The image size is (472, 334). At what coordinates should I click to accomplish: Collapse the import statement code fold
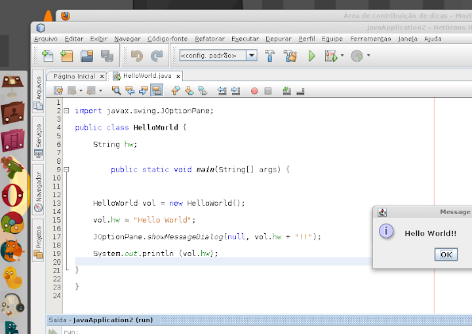pos(67,111)
